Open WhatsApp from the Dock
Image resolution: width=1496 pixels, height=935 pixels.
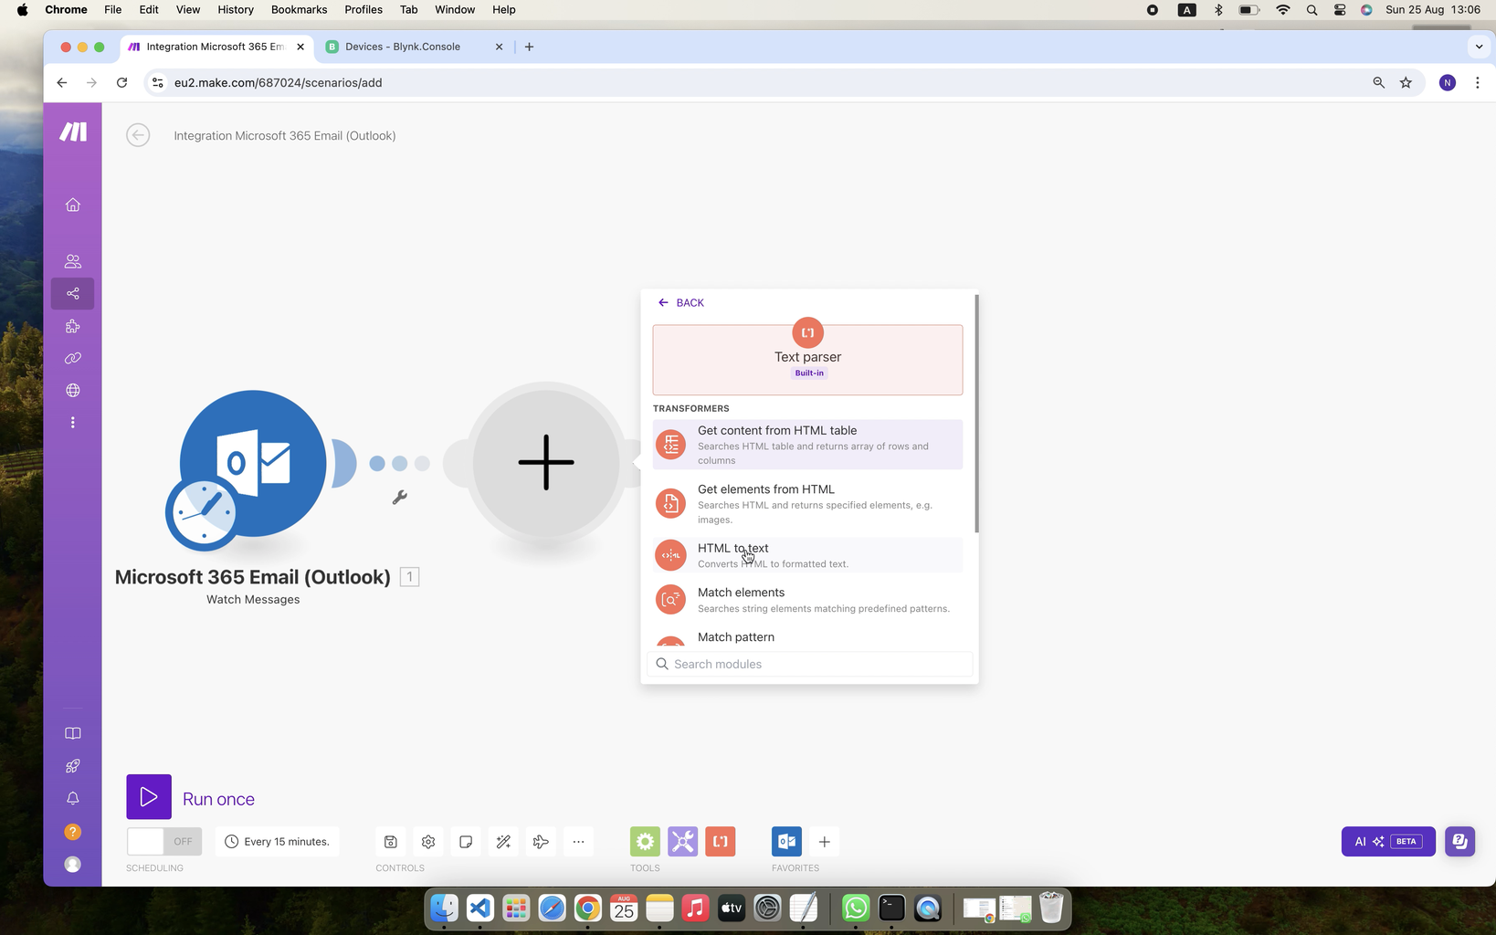click(x=856, y=909)
